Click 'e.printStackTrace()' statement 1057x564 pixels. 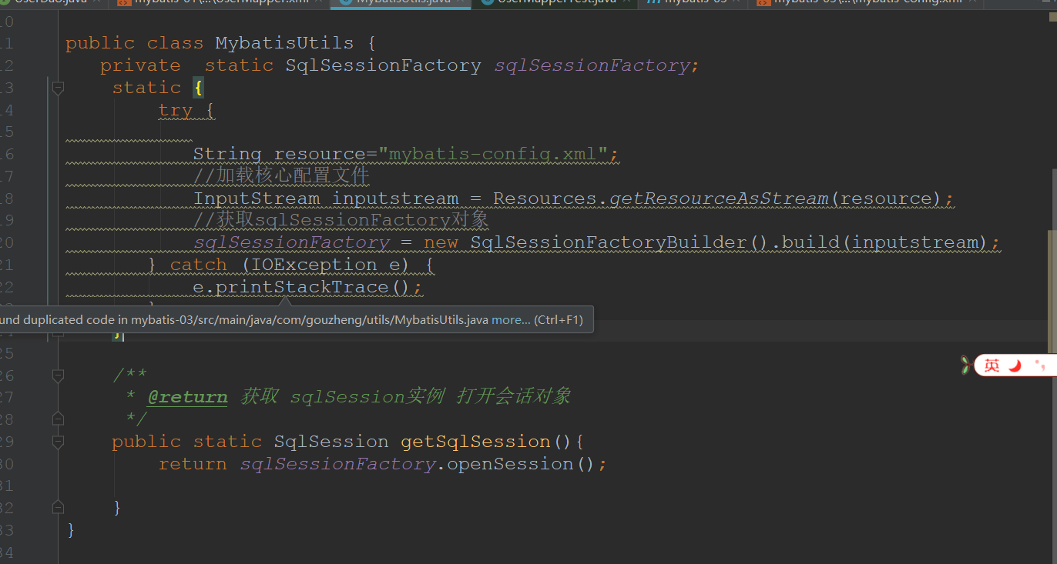pos(307,287)
